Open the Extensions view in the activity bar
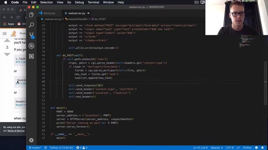Screen dimensions: 268x150 click(31, 56)
